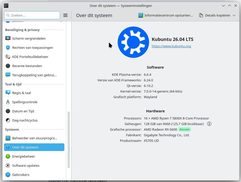The image size is (241, 182).
Task: Open the Scherm vergrendelen settings page
Action: 34,38
